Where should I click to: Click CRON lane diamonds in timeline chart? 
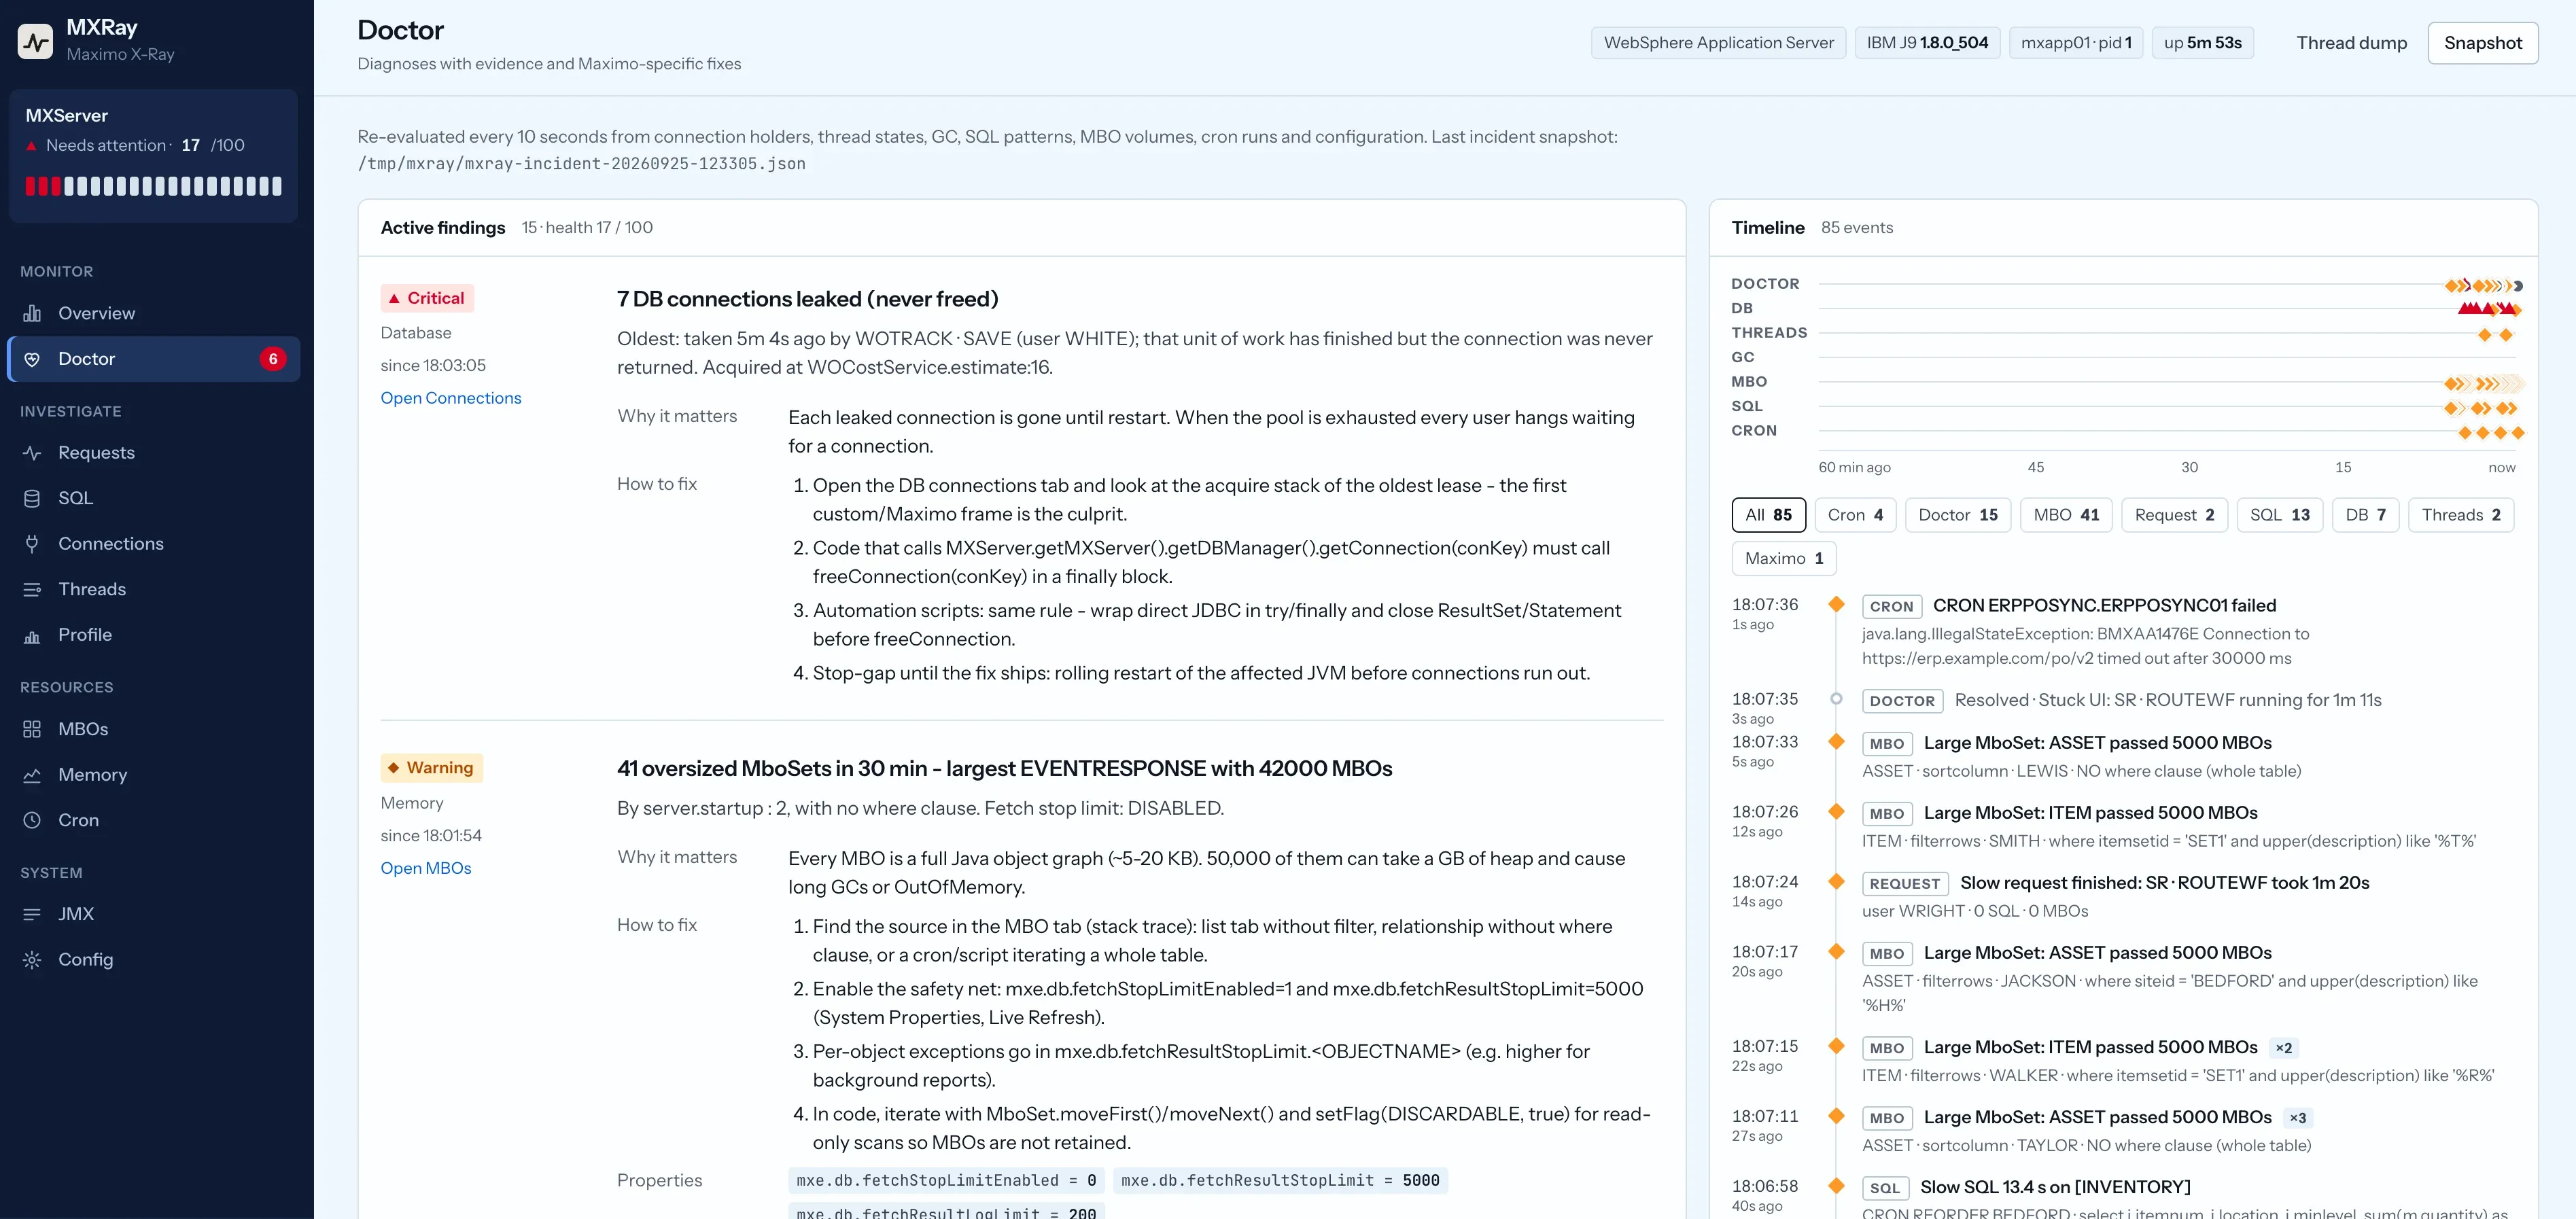click(x=2491, y=433)
